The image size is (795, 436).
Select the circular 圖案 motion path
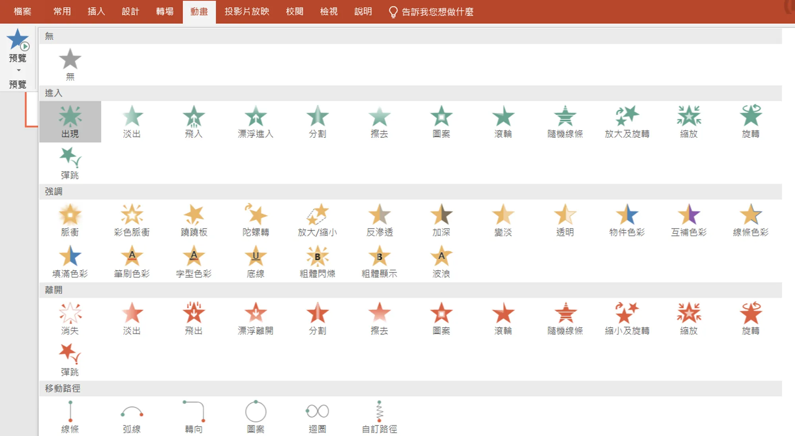pyautogui.click(x=256, y=417)
